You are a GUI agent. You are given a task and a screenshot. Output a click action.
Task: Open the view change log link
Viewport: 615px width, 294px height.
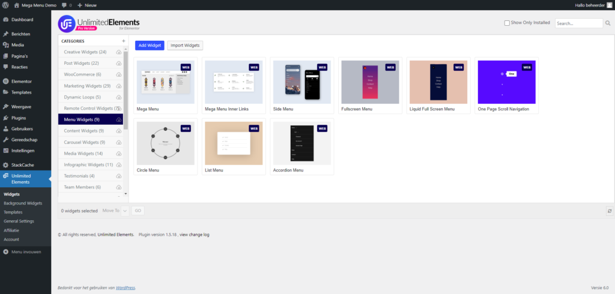click(195, 235)
